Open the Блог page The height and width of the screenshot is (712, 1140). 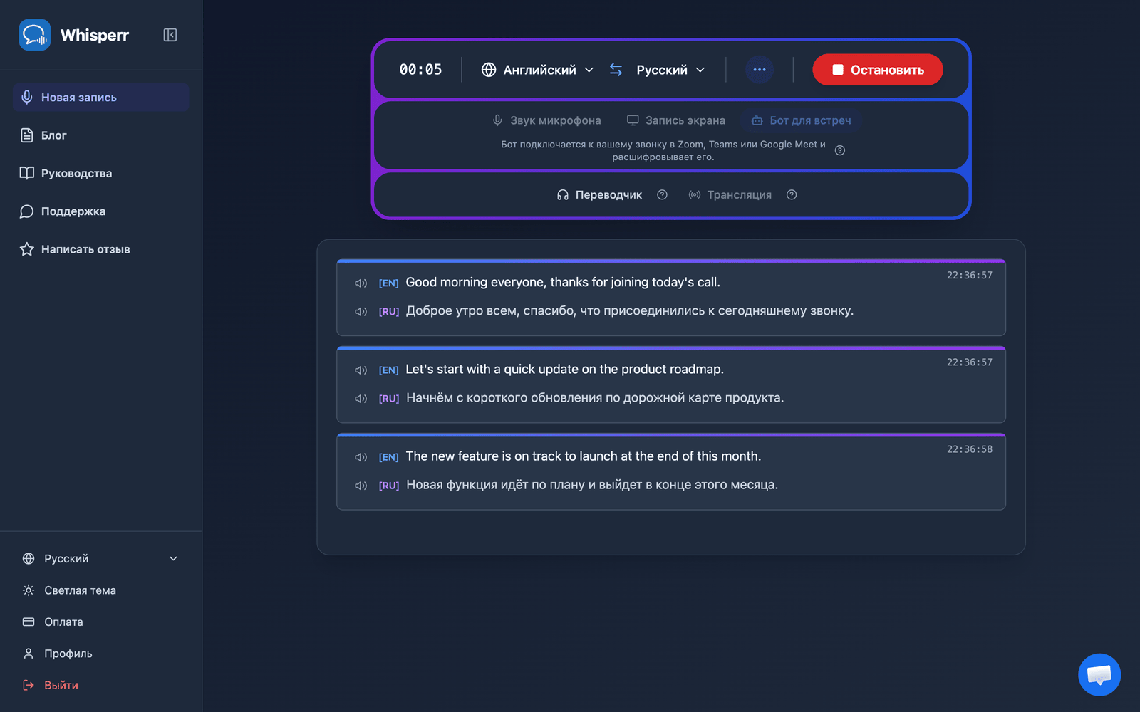(100, 135)
